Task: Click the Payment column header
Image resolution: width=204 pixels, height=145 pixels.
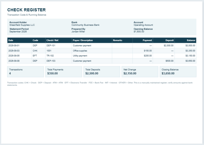Action: [143, 40]
